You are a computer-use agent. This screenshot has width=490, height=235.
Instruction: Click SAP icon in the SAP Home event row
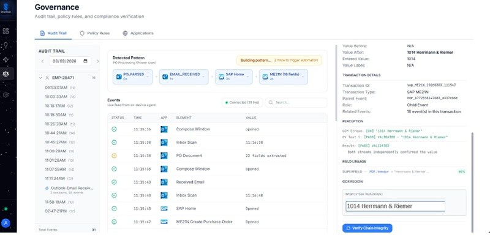coord(164,209)
